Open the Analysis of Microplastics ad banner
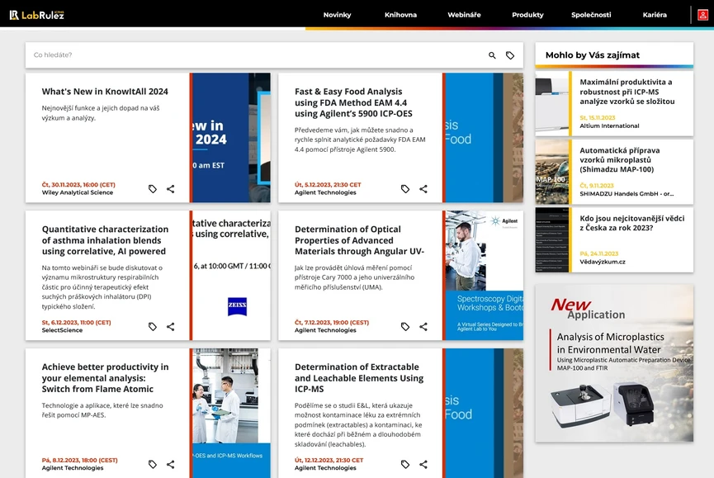Screen dimensions: 714x478 [x=614, y=363]
